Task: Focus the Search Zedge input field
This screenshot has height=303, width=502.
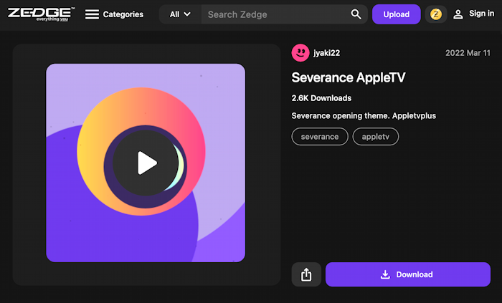Action: coord(275,14)
